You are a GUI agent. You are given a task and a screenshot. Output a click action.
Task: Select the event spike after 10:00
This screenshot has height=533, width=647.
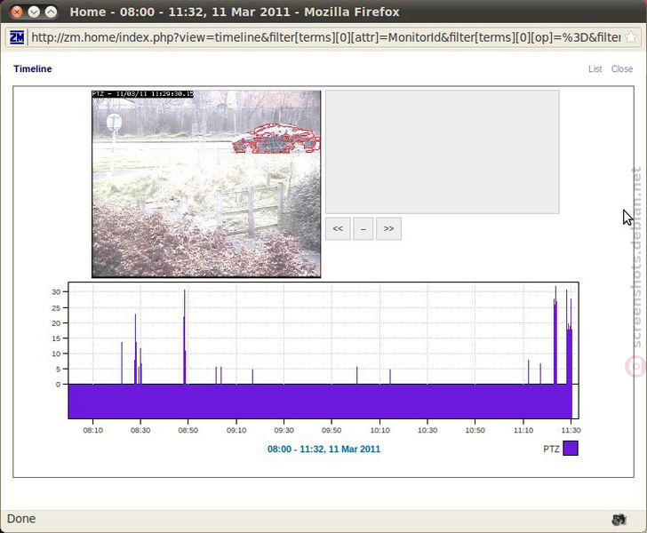[x=357, y=376]
